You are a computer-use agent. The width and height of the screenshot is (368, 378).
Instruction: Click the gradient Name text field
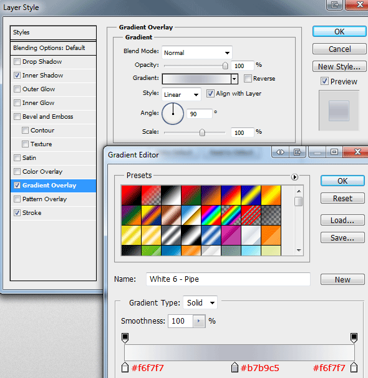(x=228, y=279)
